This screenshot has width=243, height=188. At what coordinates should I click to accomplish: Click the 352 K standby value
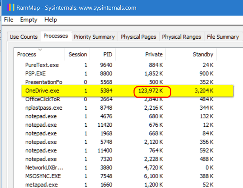pyautogui.click(x=207, y=82)
